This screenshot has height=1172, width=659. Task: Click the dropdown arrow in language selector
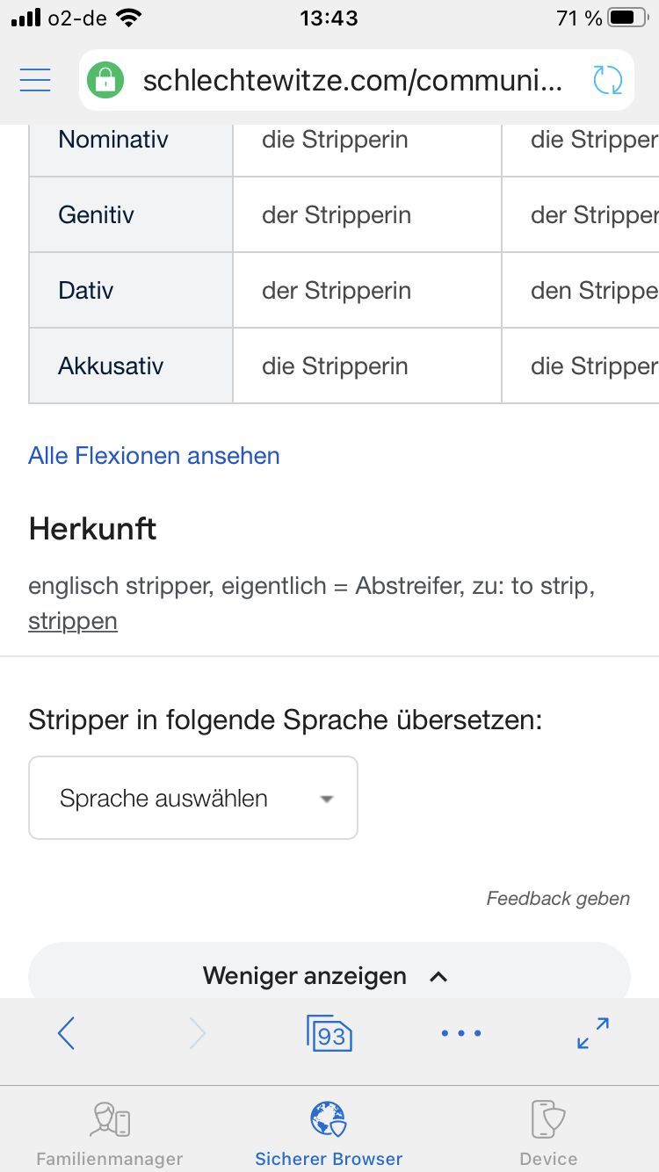(x=327, y=799)
